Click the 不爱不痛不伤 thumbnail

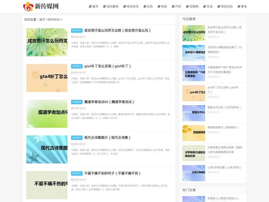pos(47,185)
